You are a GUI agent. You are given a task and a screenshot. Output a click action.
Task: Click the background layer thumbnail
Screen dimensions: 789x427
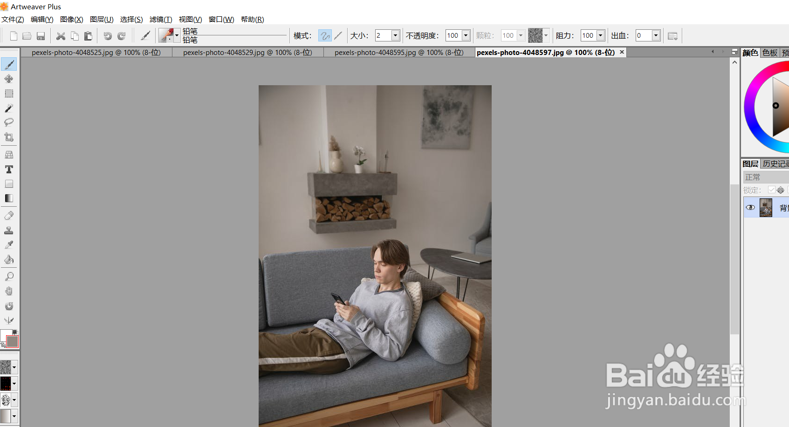(766, 208)
